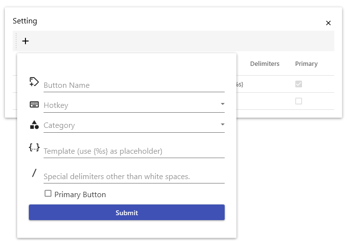Enable the Primary Button checkbox
349x244 pixels.
pos(48,194)
